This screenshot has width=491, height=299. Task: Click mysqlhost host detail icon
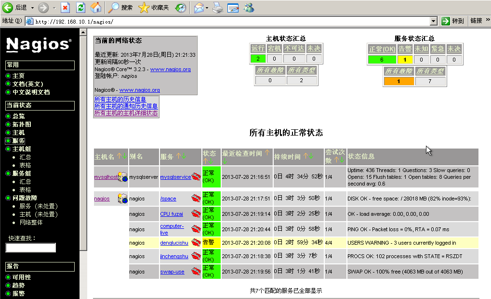click(123, 176)
